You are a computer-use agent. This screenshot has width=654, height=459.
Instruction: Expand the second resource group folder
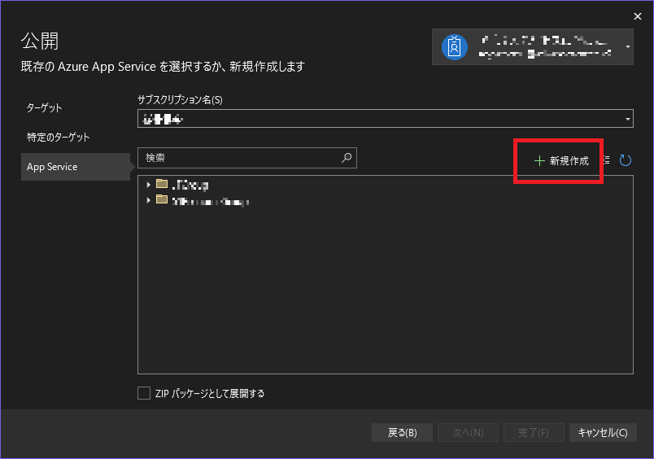(149, 200)
